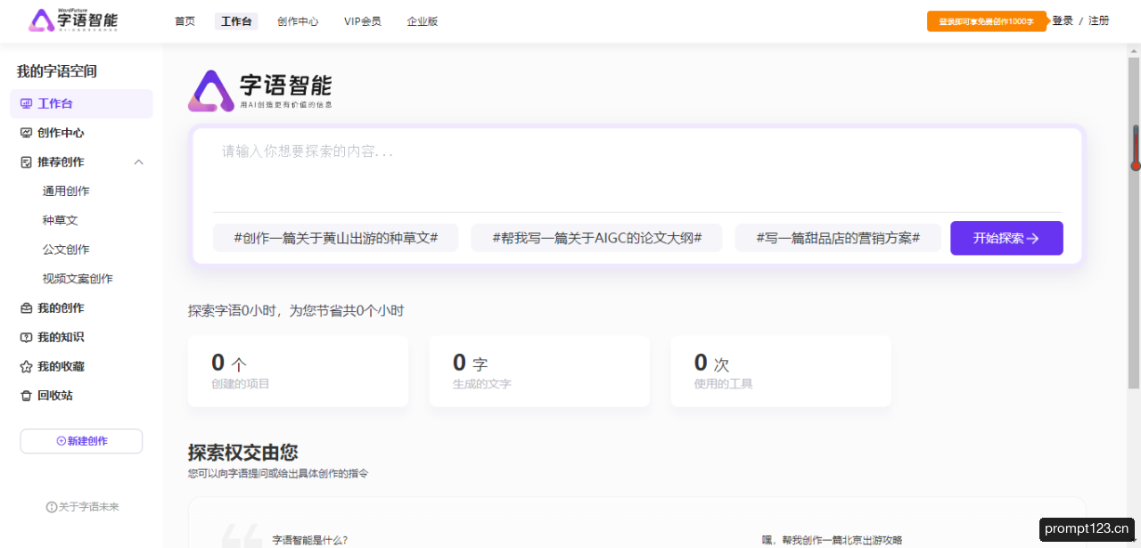Open 视频文案创作 sub-item
The image size is (1141, 548).
tap(78, 279)
